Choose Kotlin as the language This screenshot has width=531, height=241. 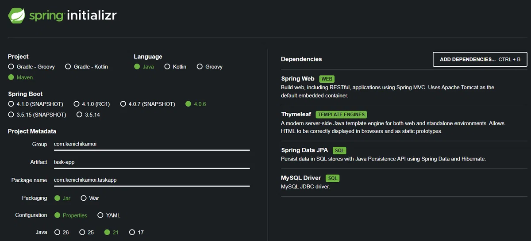tap(175, 67)
